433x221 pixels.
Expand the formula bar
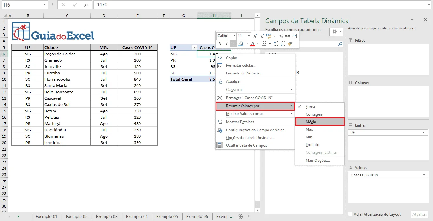tap(429, 5)
